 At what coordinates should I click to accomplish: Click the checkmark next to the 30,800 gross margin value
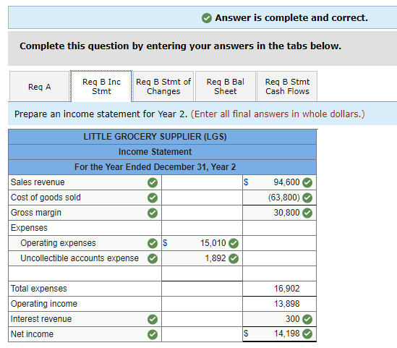tap(307, 213)
